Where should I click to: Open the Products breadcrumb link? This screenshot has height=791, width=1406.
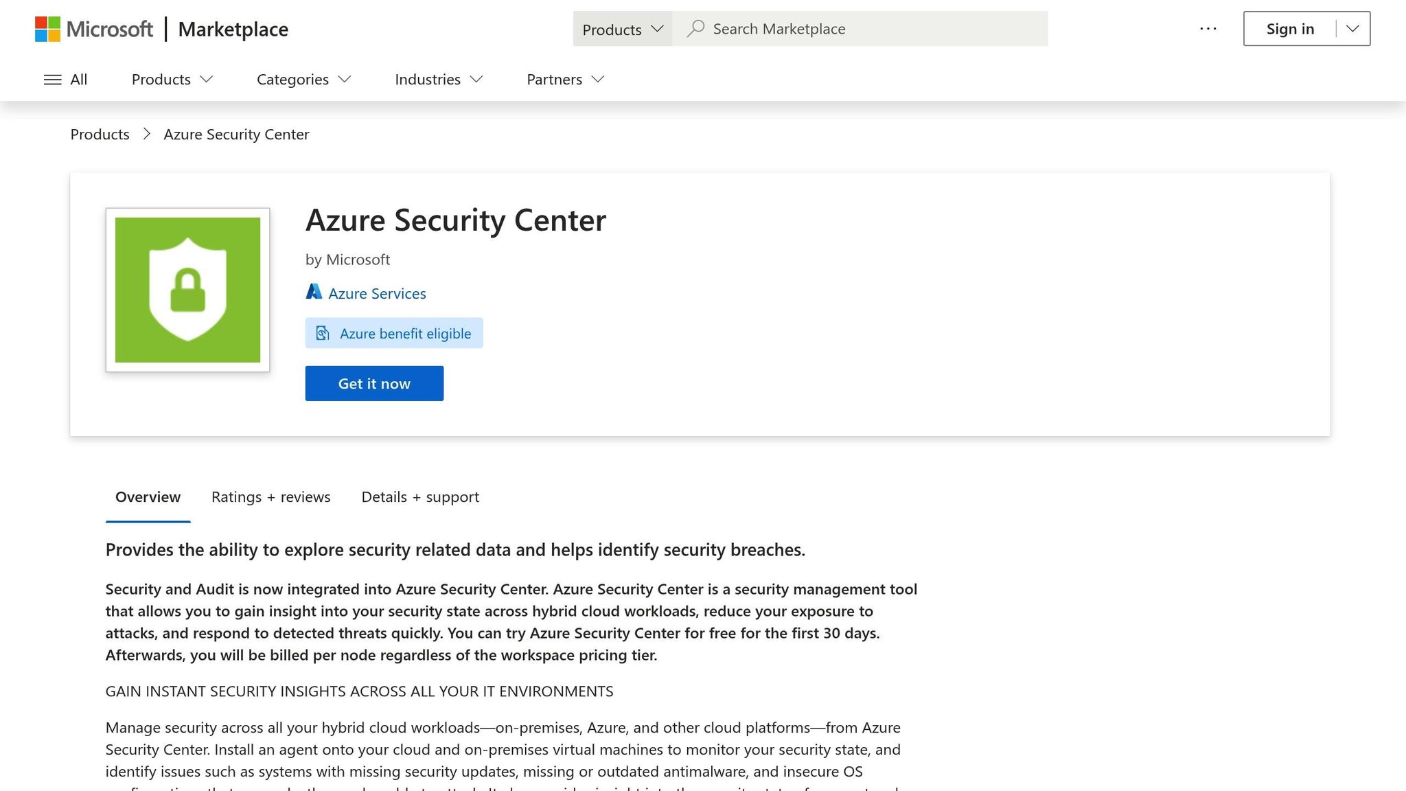(x=99, y=134)
